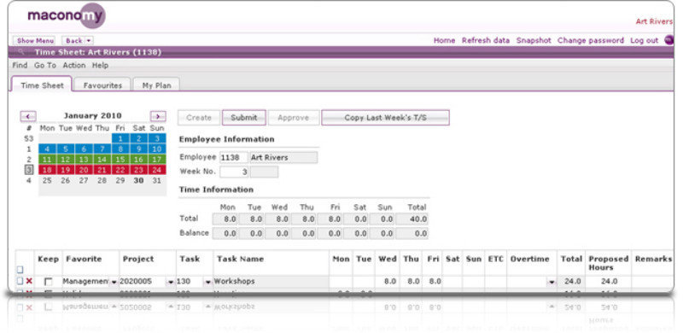Switch to the Favourites tab
Image resolution: width=683 pixels, height=333 pixels.
[102, 85]
